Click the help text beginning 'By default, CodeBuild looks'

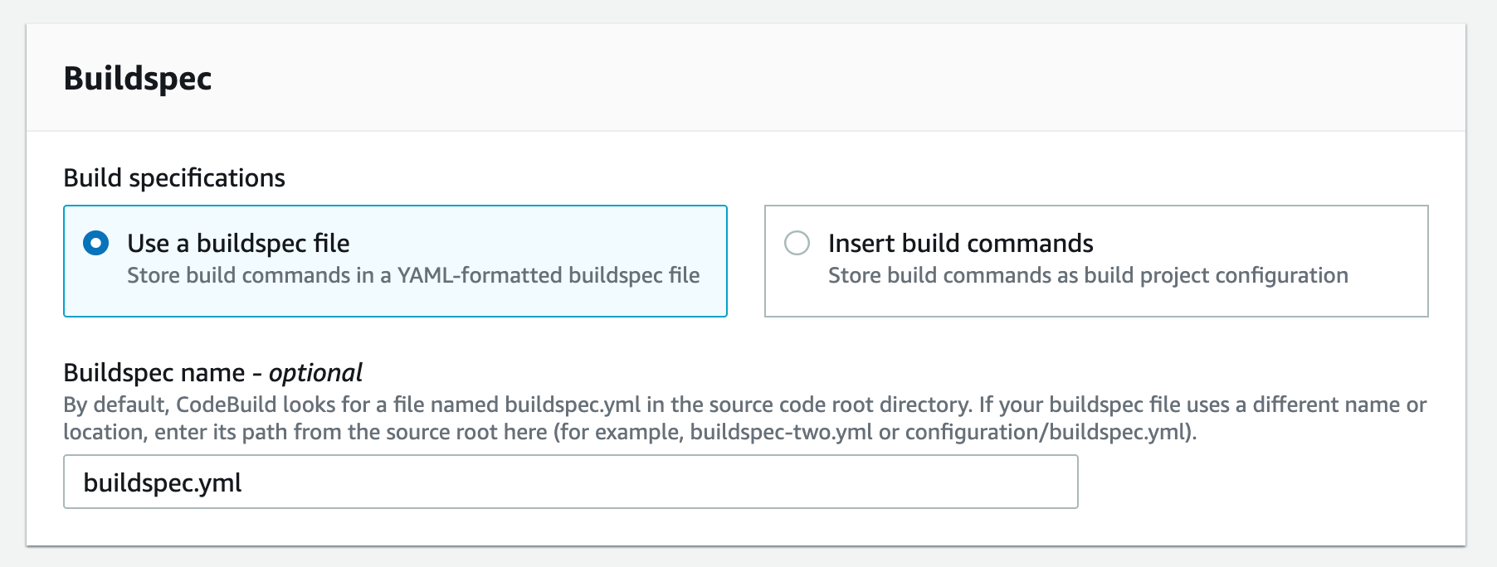click(x=745, y=418)
